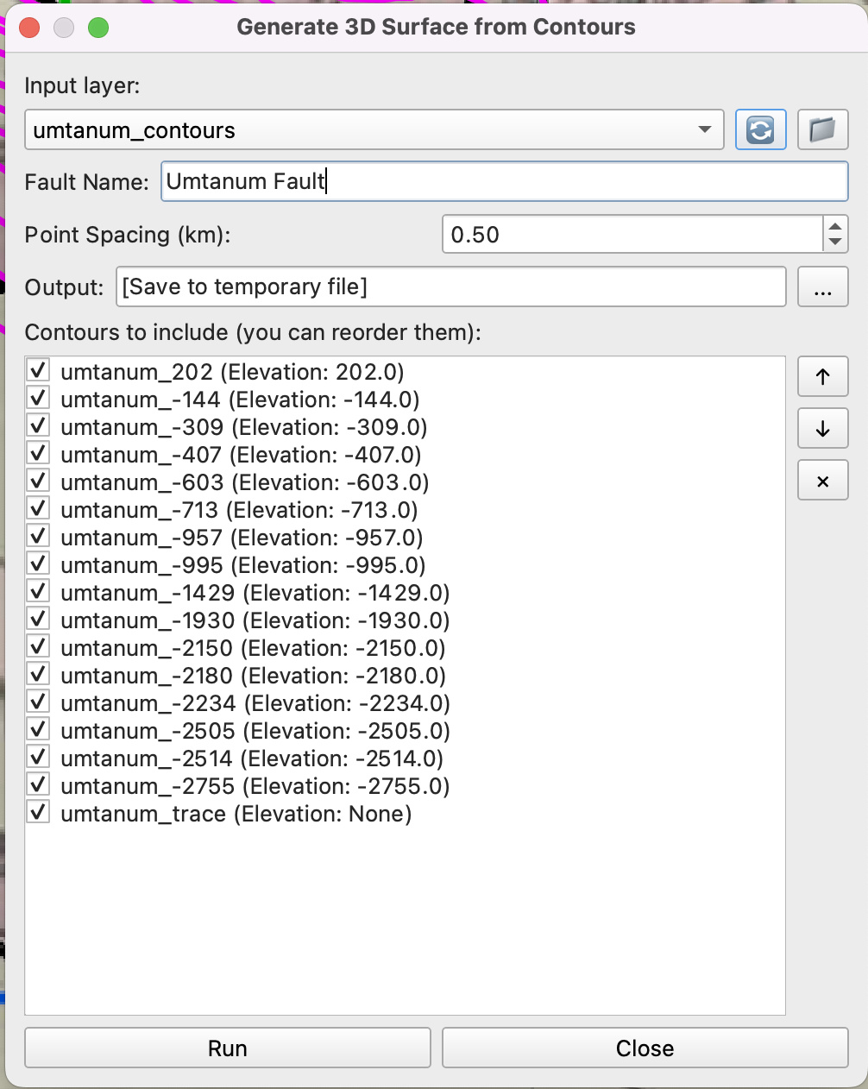Open the browse folder icon for input layer
The width and height of the screenshot is (868, 1089).
coord(822,130)
